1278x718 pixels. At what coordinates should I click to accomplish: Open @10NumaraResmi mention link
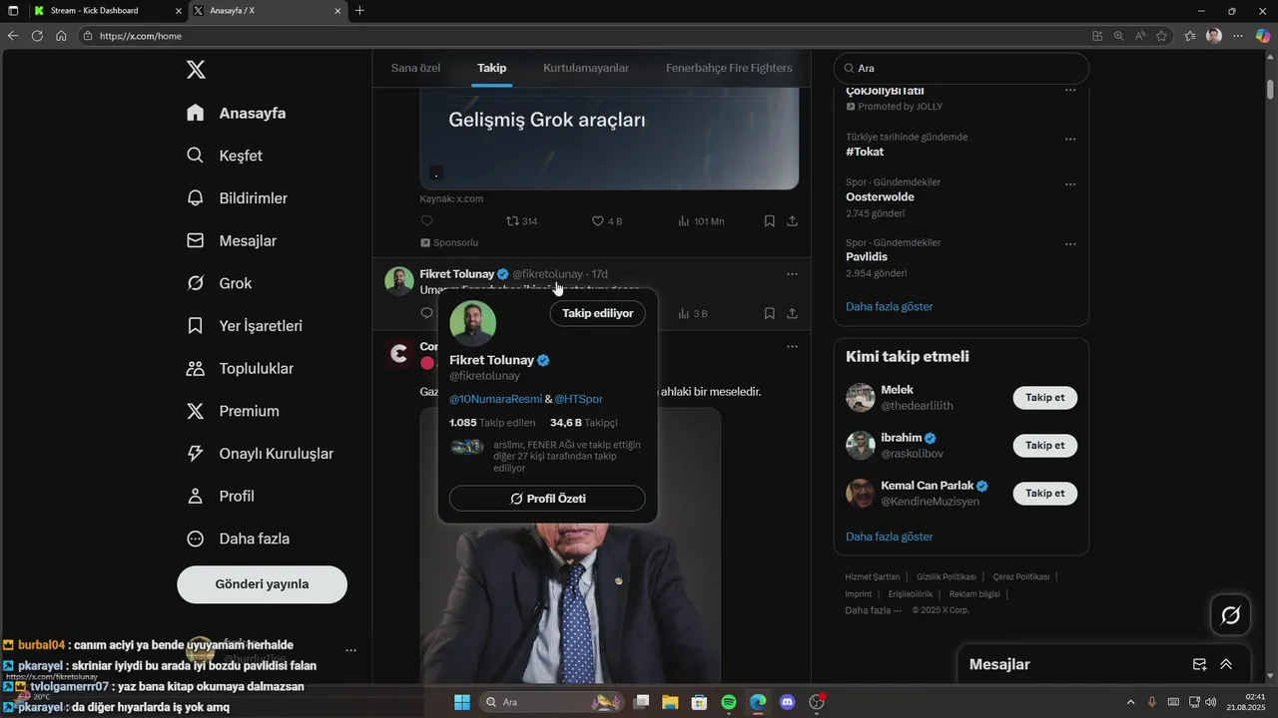pos(496,399)
